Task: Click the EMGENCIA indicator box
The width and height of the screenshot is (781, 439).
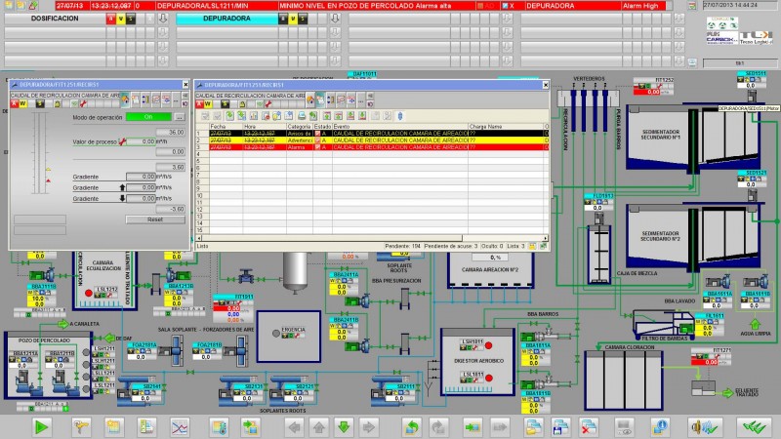Action: (x=288, y=337)
